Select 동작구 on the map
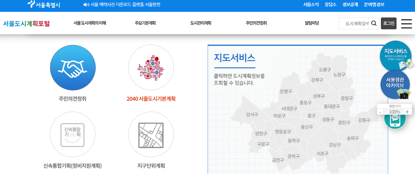The width and height of the screenshot is (415, 174). pyautogui.click(x=294, y=141)
